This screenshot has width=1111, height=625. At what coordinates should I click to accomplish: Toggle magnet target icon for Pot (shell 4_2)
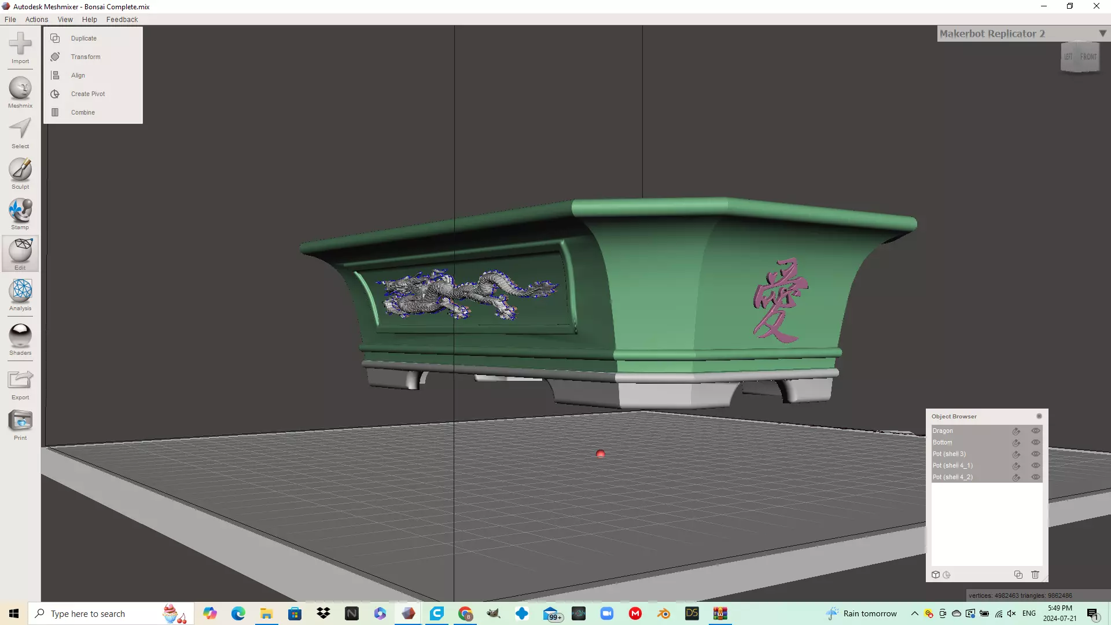(x=1016, y=477)
